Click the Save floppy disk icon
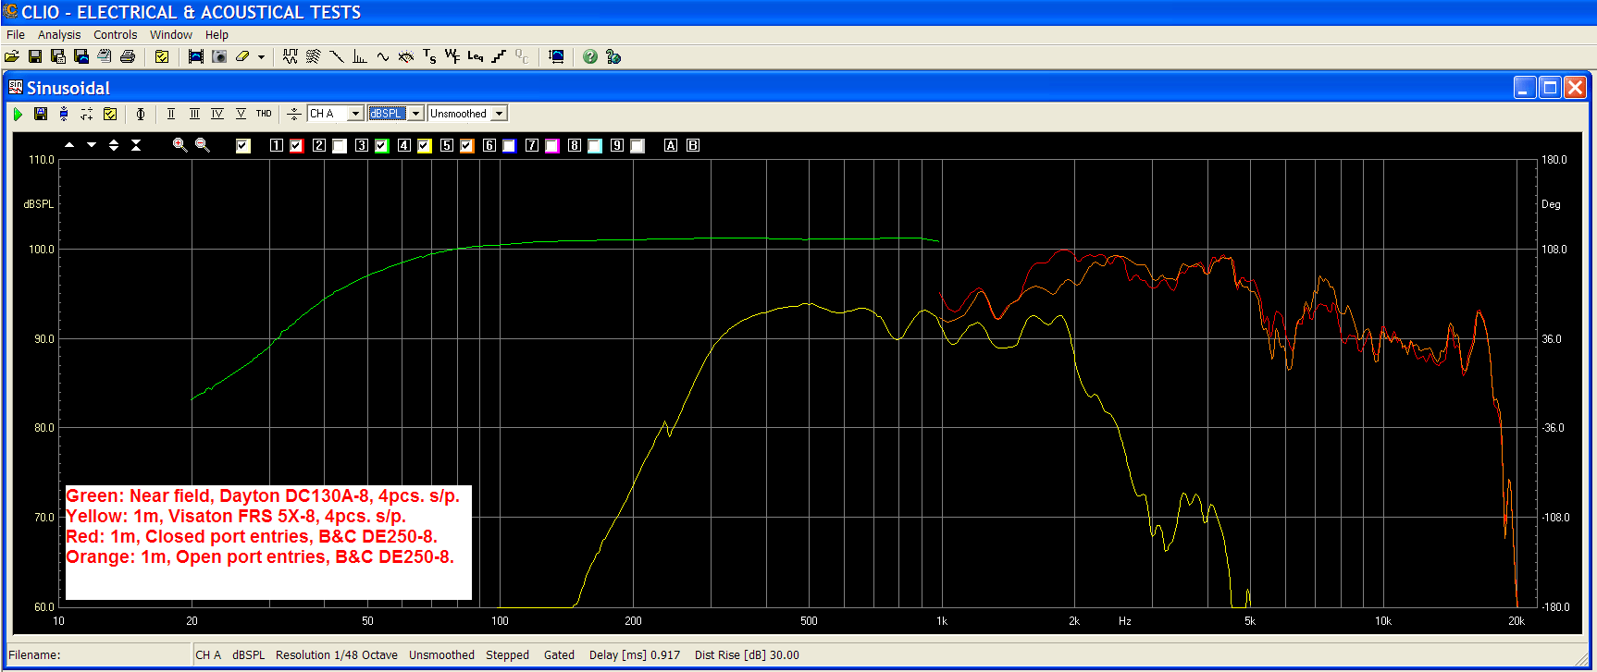 35,56
